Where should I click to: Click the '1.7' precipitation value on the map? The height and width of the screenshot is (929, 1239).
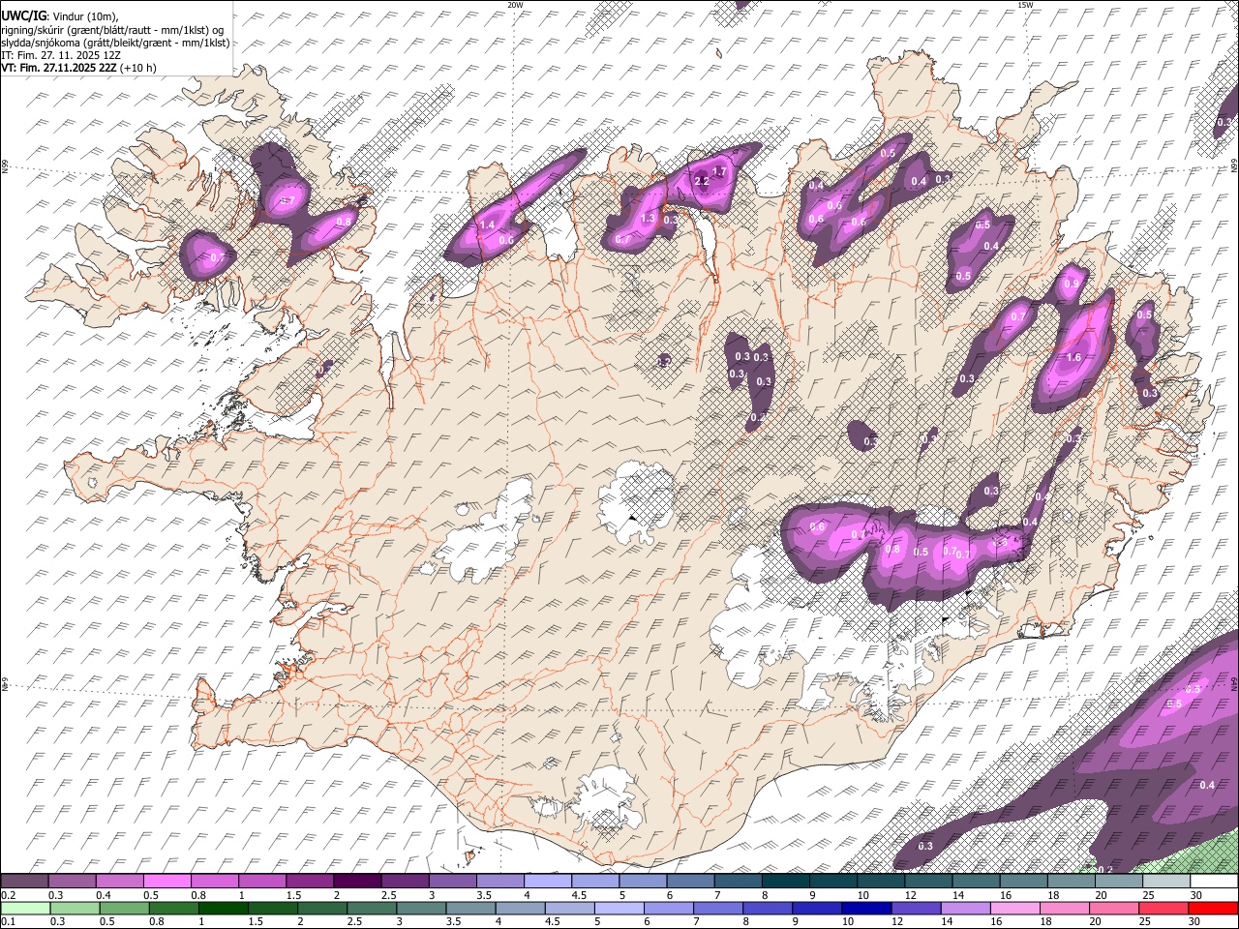(719, 171)
